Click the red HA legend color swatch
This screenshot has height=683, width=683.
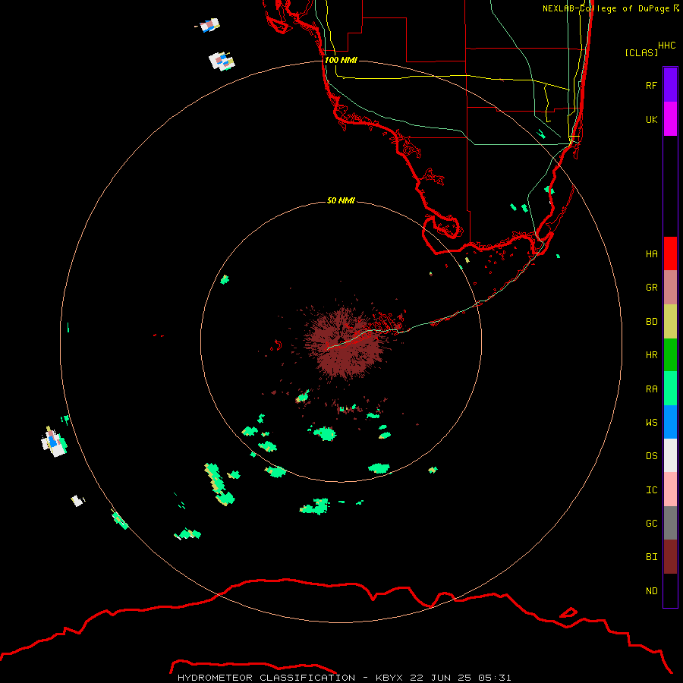670,253
